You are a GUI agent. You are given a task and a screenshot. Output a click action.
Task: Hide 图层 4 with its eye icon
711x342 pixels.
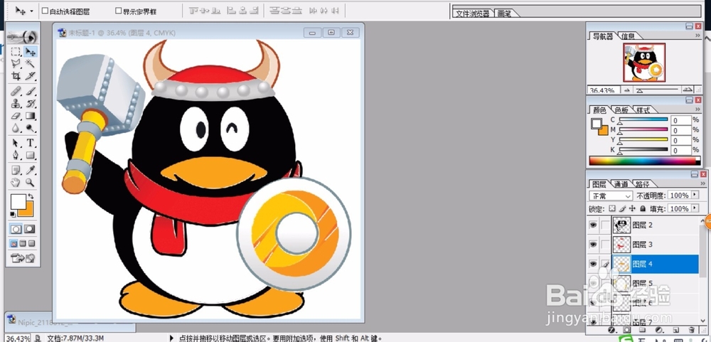pyautogui.click(x=593, y=264)
